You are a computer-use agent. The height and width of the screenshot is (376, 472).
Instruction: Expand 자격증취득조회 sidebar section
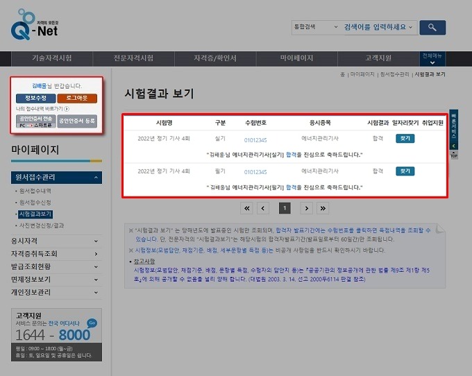[x=57, y=254]
